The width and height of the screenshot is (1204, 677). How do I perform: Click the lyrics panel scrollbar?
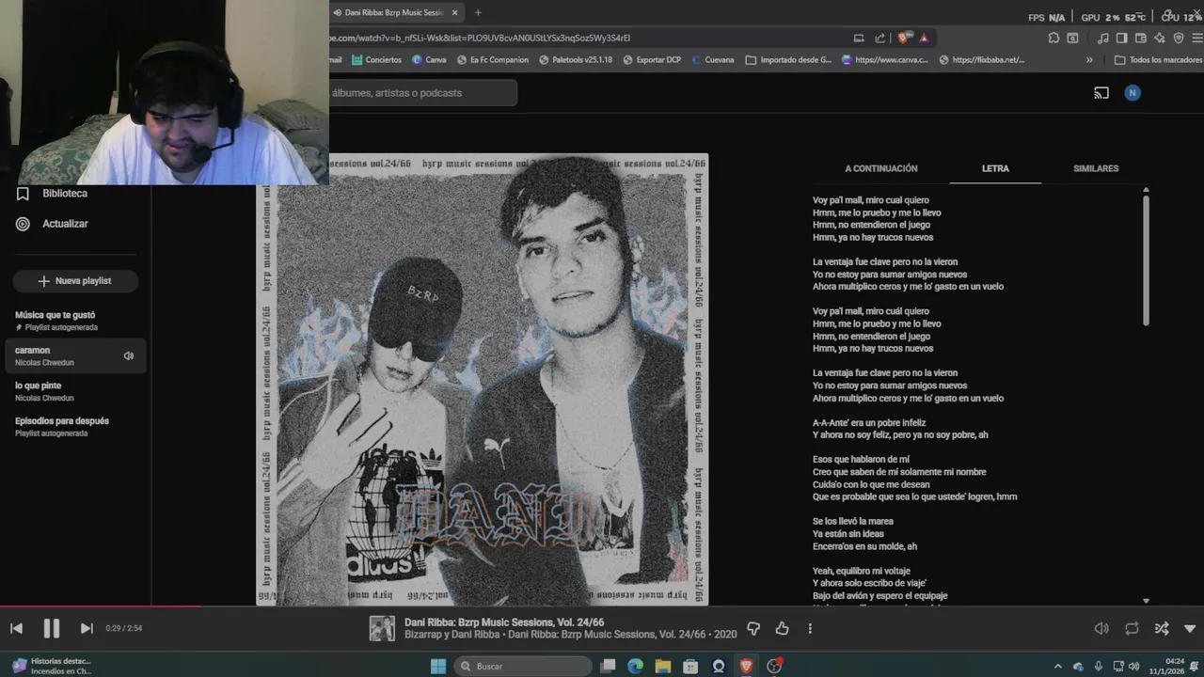click(x=1146, y=259)
